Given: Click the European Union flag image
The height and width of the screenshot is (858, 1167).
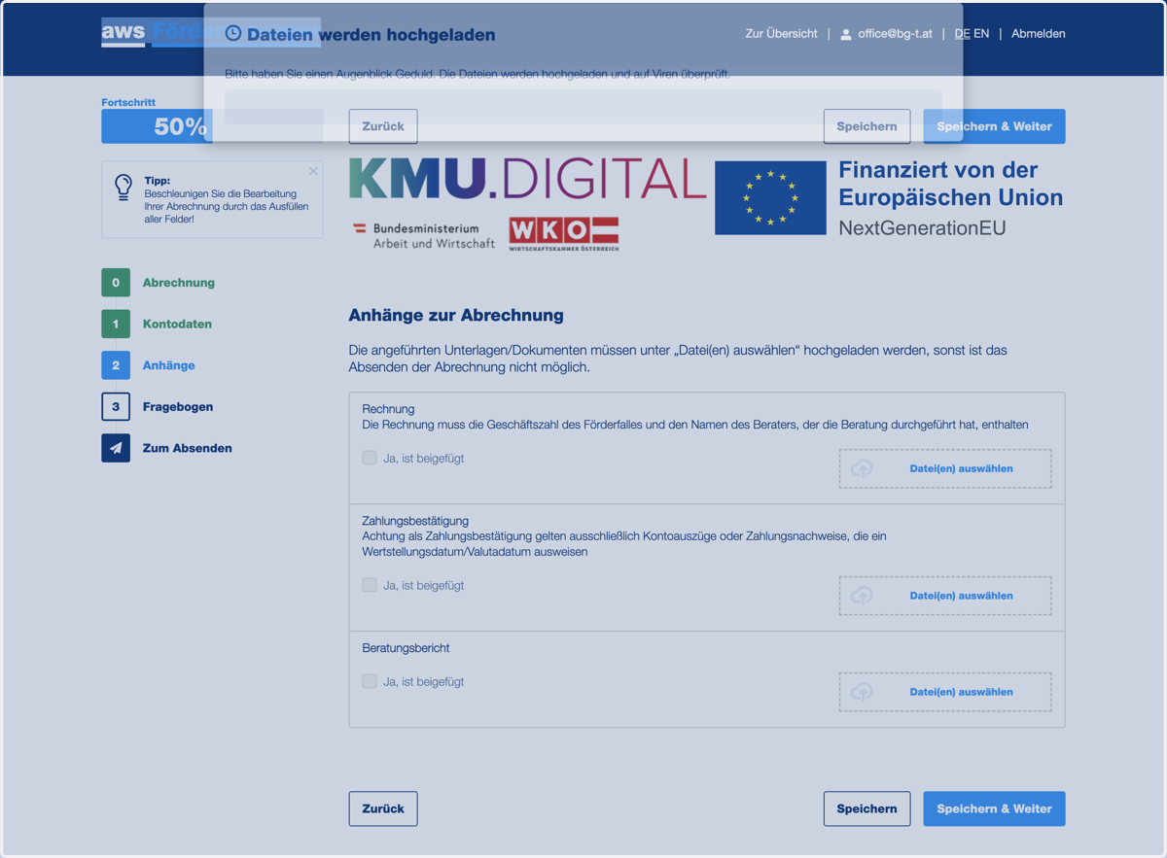Looking at the screenshot, I should [x=770, y=198].
